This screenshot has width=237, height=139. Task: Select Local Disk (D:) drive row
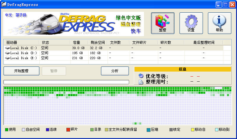coord(21,53)
